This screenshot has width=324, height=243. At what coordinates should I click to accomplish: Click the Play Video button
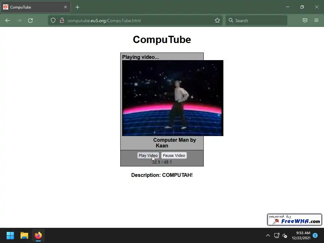click(148, 155)
